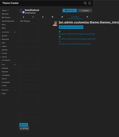Open Inbox in sidebar
This screenshot has height=137, width=119.
(4, 94)
